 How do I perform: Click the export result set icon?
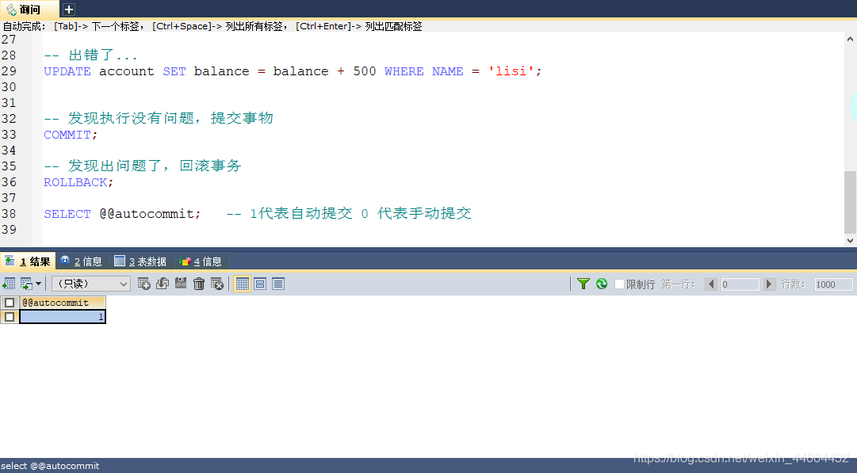9,284
